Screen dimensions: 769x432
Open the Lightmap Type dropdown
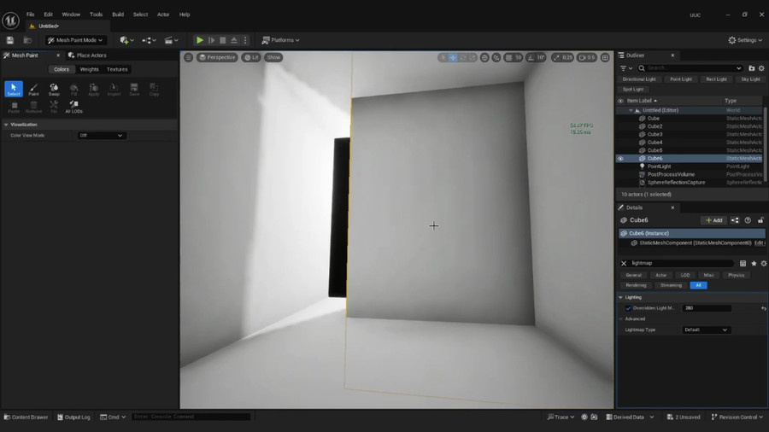pos(707,330)
